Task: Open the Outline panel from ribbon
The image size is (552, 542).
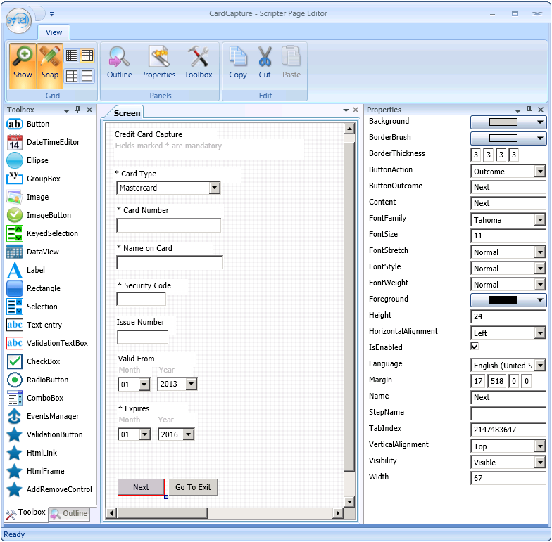Action: [120, 63]
